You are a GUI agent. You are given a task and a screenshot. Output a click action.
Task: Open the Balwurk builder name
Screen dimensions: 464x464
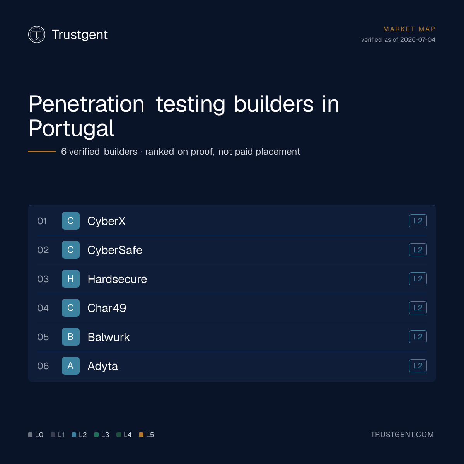click(109, 337)
